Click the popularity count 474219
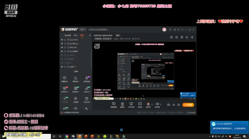Screen dimensions: 249x139 coord(136,39)
